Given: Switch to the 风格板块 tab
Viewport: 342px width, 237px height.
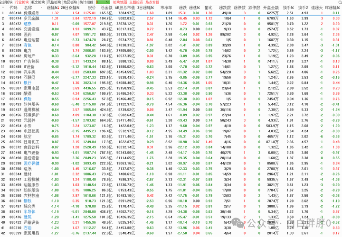Looking at the screenshot, I should point(54,2).
